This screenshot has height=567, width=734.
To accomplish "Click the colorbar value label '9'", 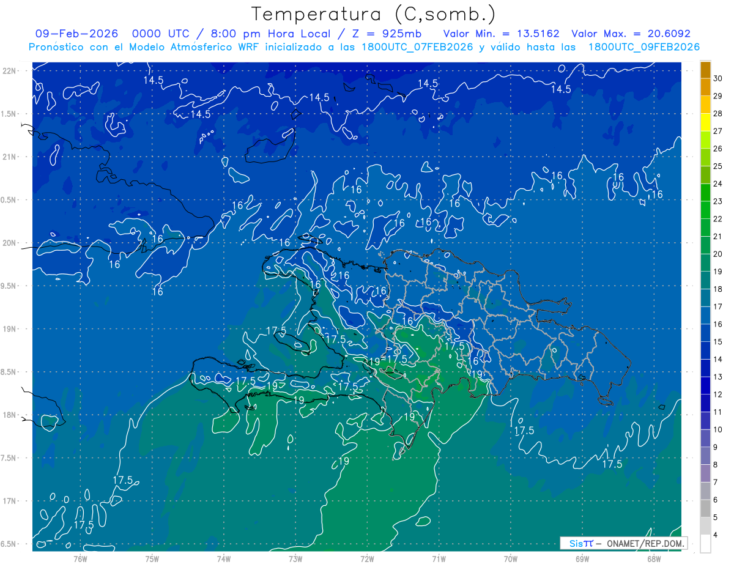I will (x=716, y=447).
